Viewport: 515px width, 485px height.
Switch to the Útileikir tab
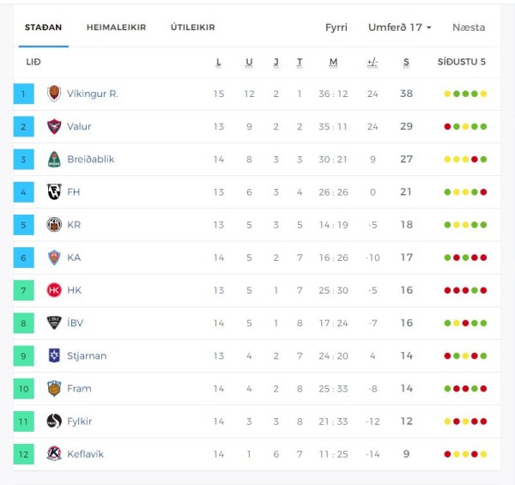point(193,27)
